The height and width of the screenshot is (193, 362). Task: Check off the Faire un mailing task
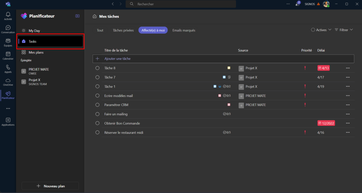click(97, 114)
